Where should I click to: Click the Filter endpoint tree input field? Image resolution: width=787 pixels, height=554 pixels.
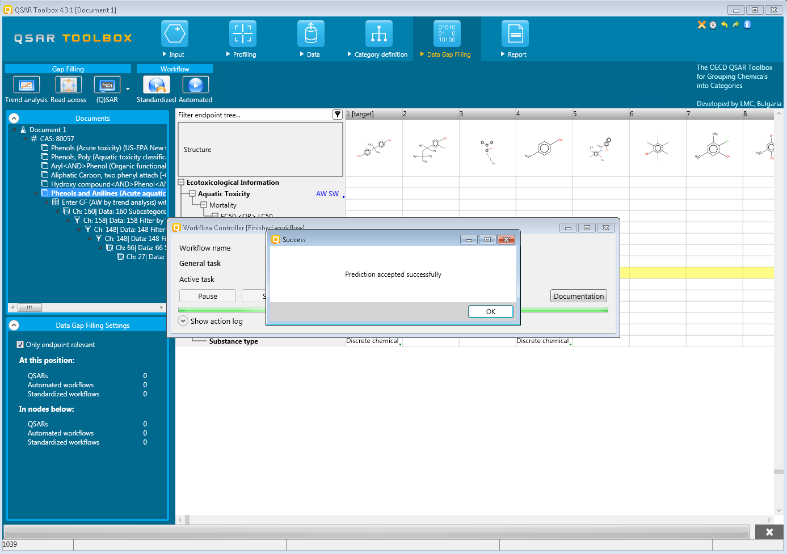point(254,115)
